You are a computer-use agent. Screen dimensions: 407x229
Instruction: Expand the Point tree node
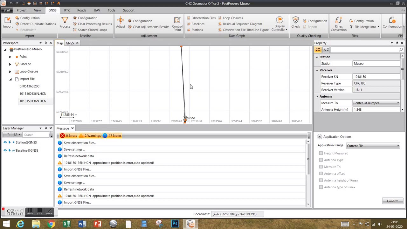pos(10,57)
